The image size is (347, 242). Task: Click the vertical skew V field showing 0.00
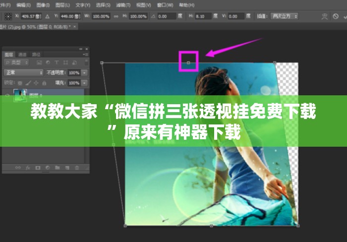tap(236, 16)
